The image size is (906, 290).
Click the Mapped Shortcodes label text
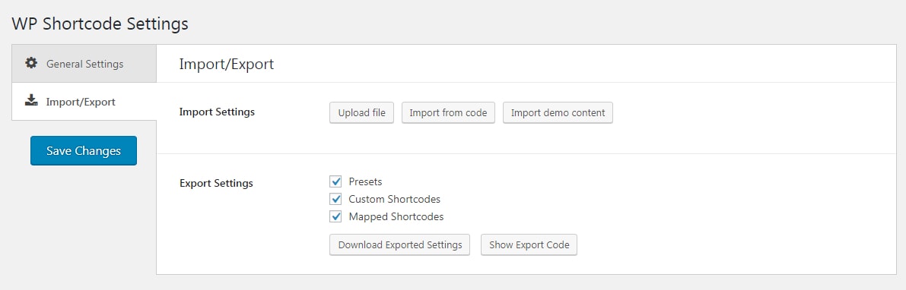[x=396, y=217]
